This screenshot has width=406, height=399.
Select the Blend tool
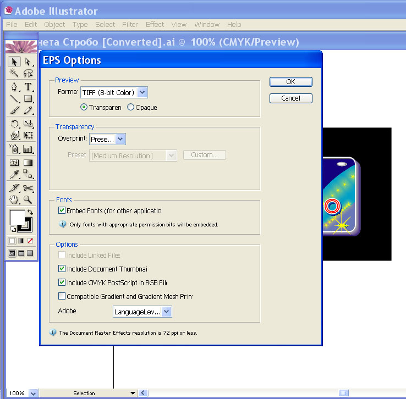pyautogui.click(x=28, y=174)
